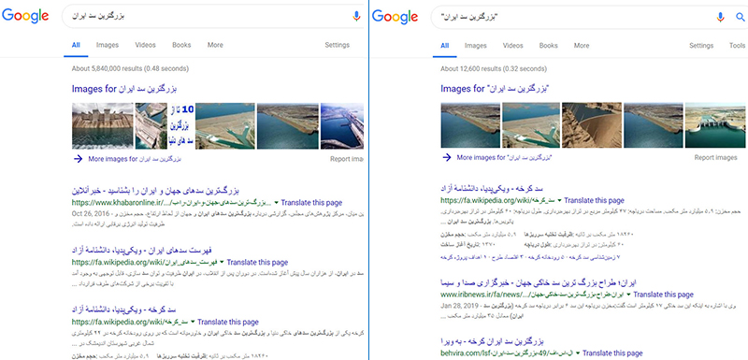Open second Wikipedia result title in left window
Image resolution: width=748 pixels, height=360 pixels.
142,250
